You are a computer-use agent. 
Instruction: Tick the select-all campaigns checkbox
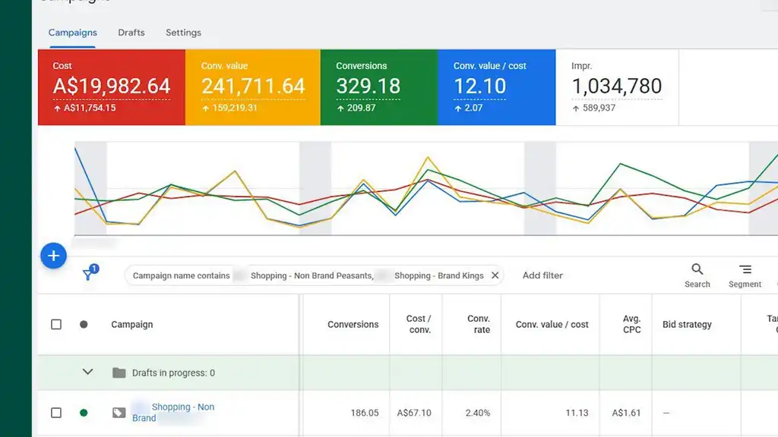(56, 325)
